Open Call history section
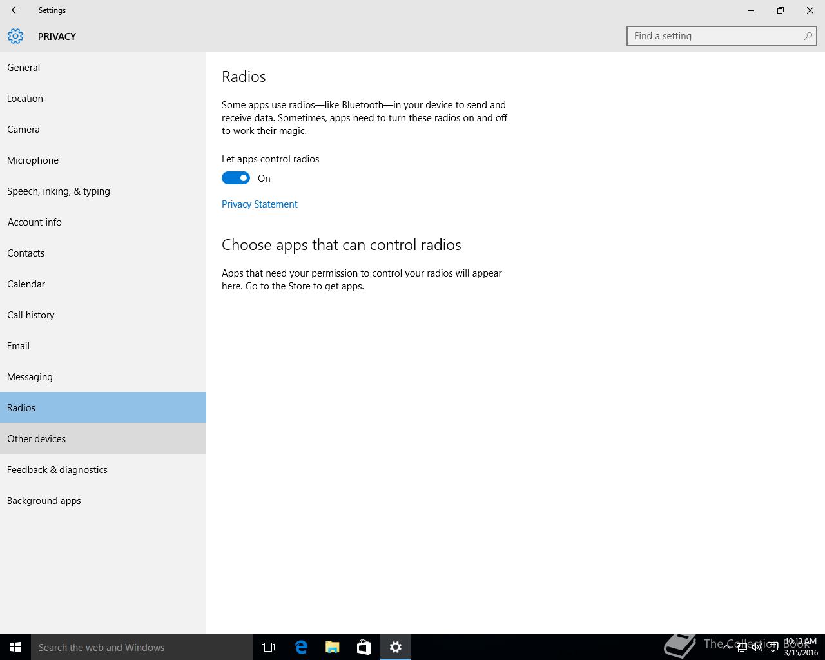The image size is (825, 660). [103, 315]
